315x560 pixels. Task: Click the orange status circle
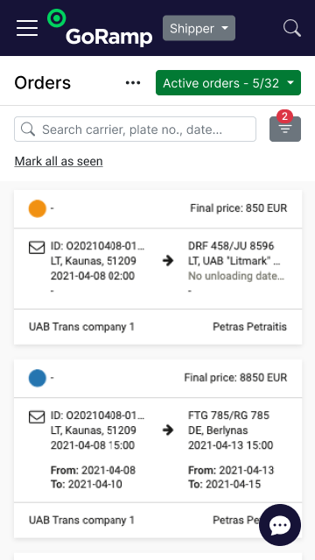point(38,208)
